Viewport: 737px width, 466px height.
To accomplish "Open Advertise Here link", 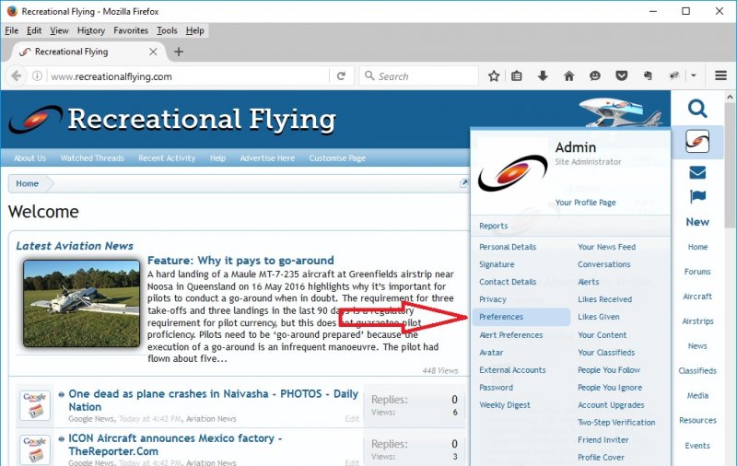I will 267,158.
